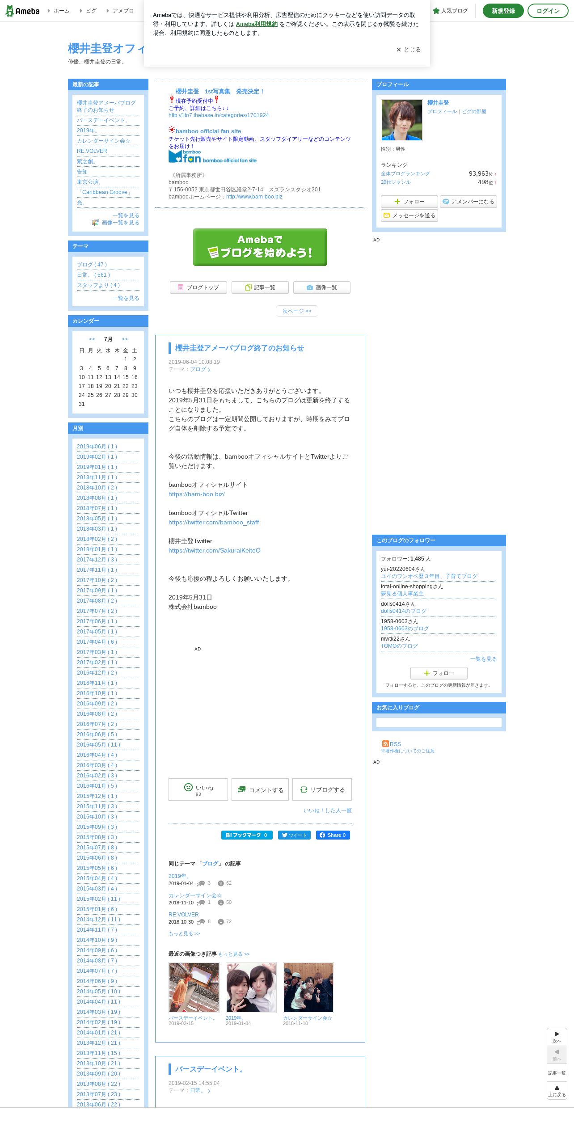This screenshot has height=1148, width=574.
Task: Open もっと見る >> under same-theme articles
Action: (184, 933)
